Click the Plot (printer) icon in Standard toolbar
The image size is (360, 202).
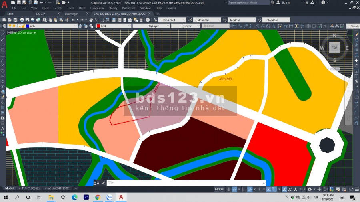click(22, 20)
